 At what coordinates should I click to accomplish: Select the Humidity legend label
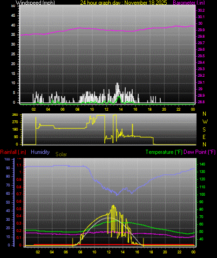pos(40,152)
